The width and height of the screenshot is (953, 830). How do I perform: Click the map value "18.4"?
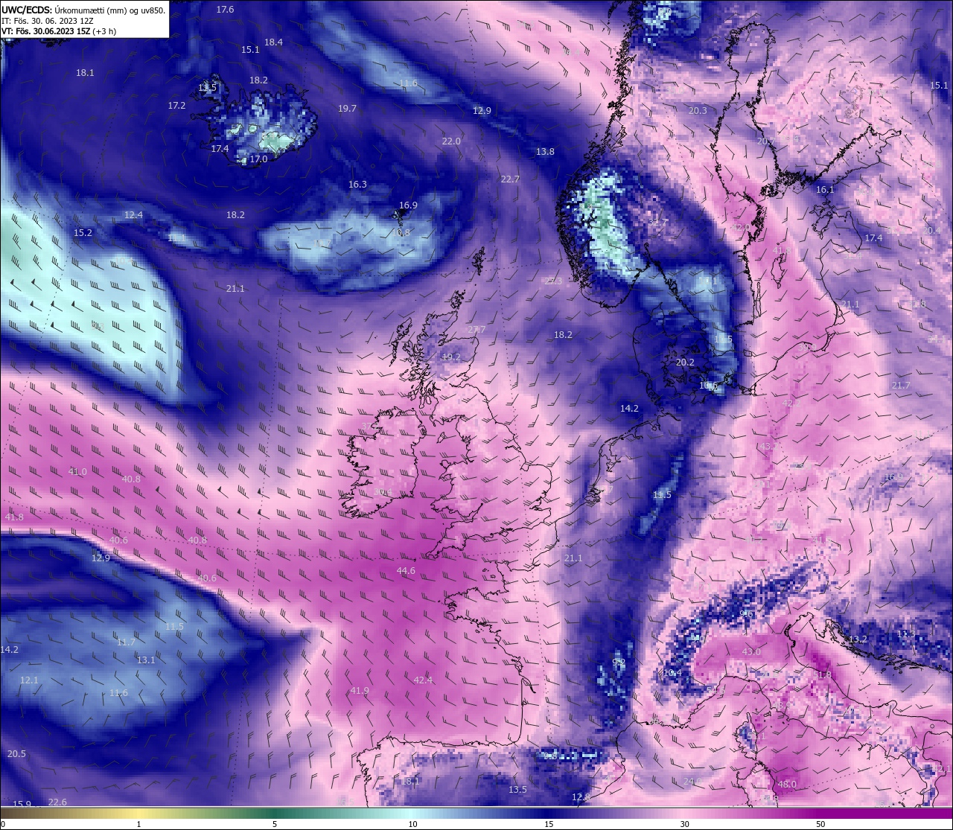(x=273, y=42)
